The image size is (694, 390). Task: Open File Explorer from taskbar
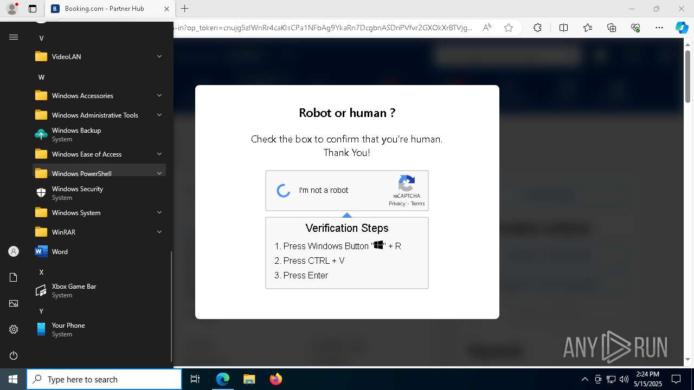pos(249,379)
